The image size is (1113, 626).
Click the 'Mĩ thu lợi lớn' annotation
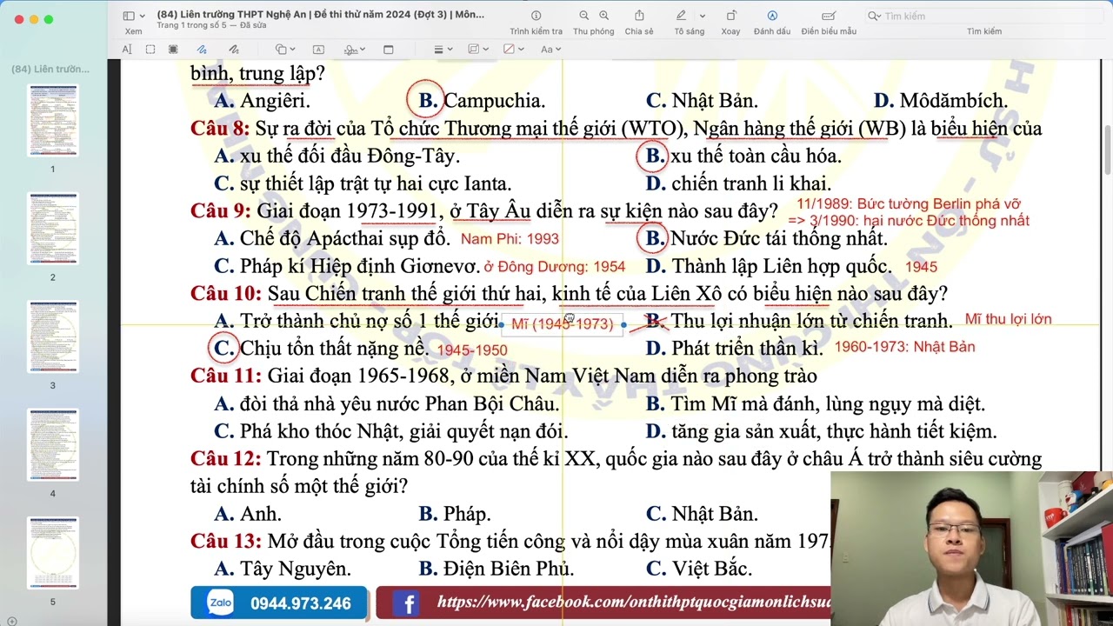[x=1009, y=319]
